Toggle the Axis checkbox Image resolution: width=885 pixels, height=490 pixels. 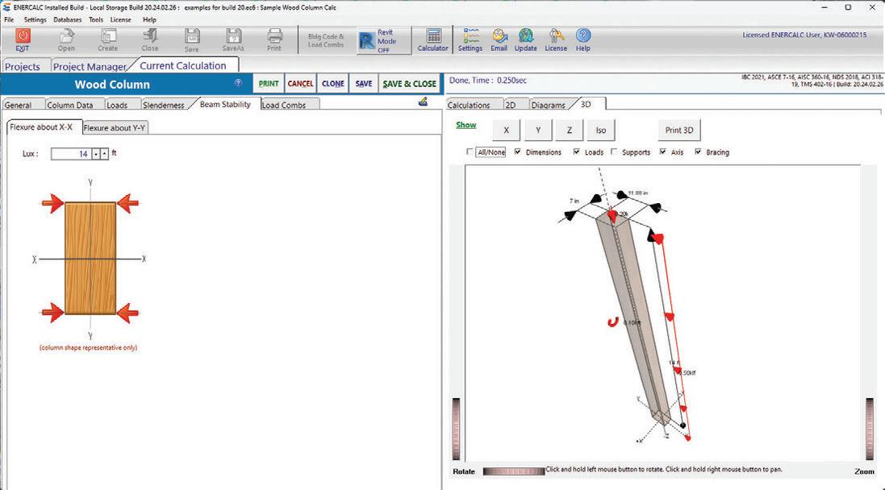(x=662, y=152)
